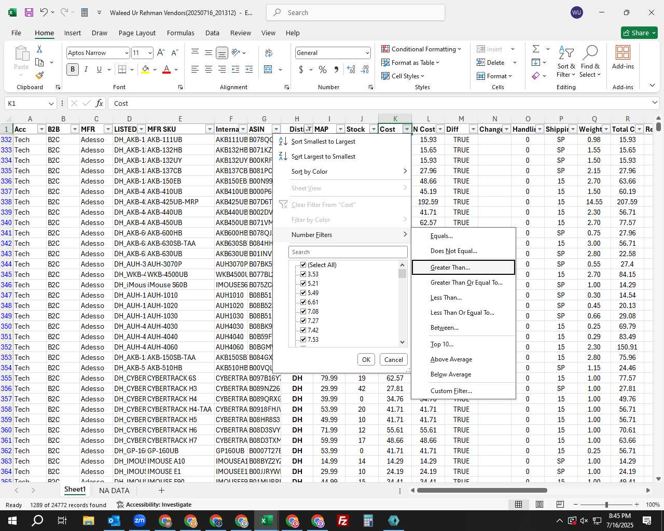Uncheck the 5.49 filter value

pos(303,293)
